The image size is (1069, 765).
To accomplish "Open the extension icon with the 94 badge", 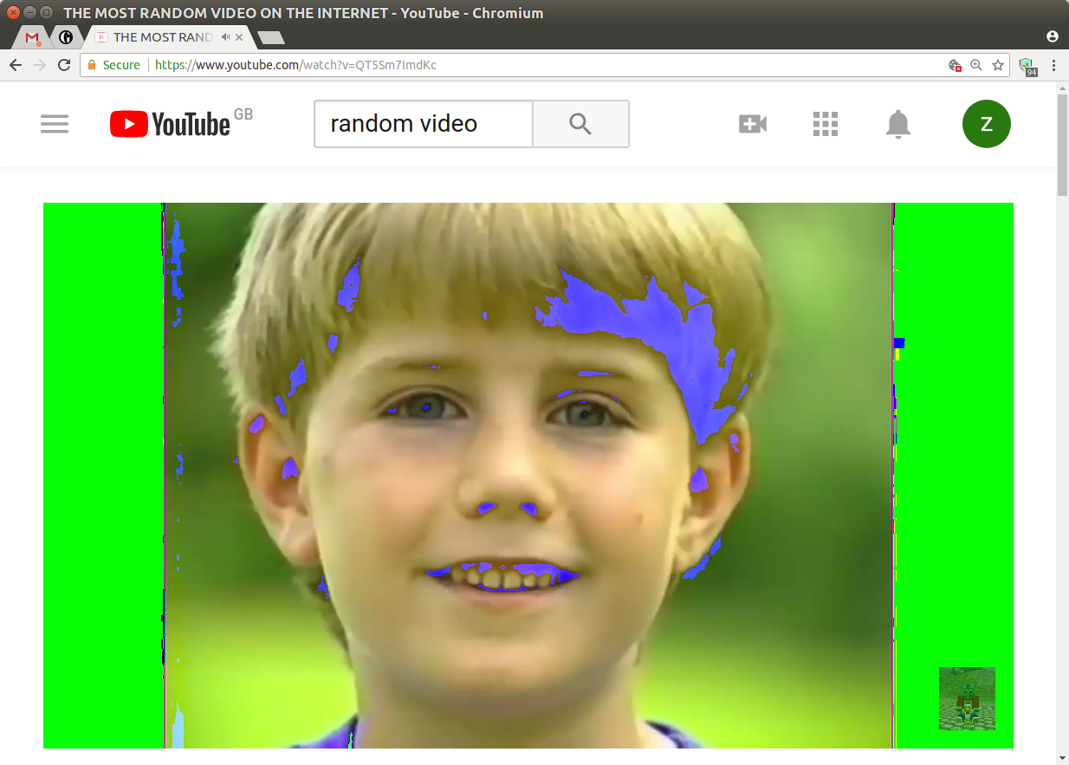I will (1027, 66).
